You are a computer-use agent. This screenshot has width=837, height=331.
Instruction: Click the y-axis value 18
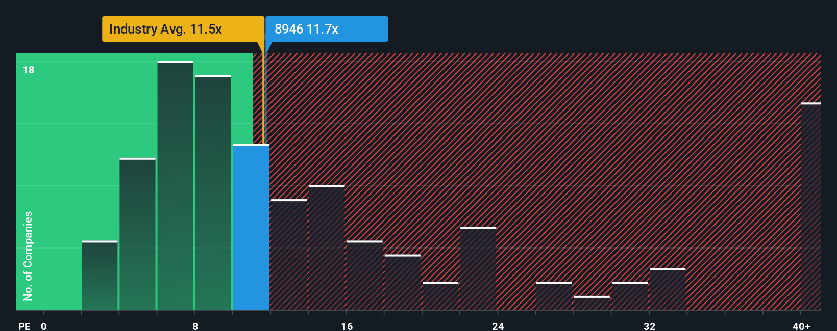[29, 70]
